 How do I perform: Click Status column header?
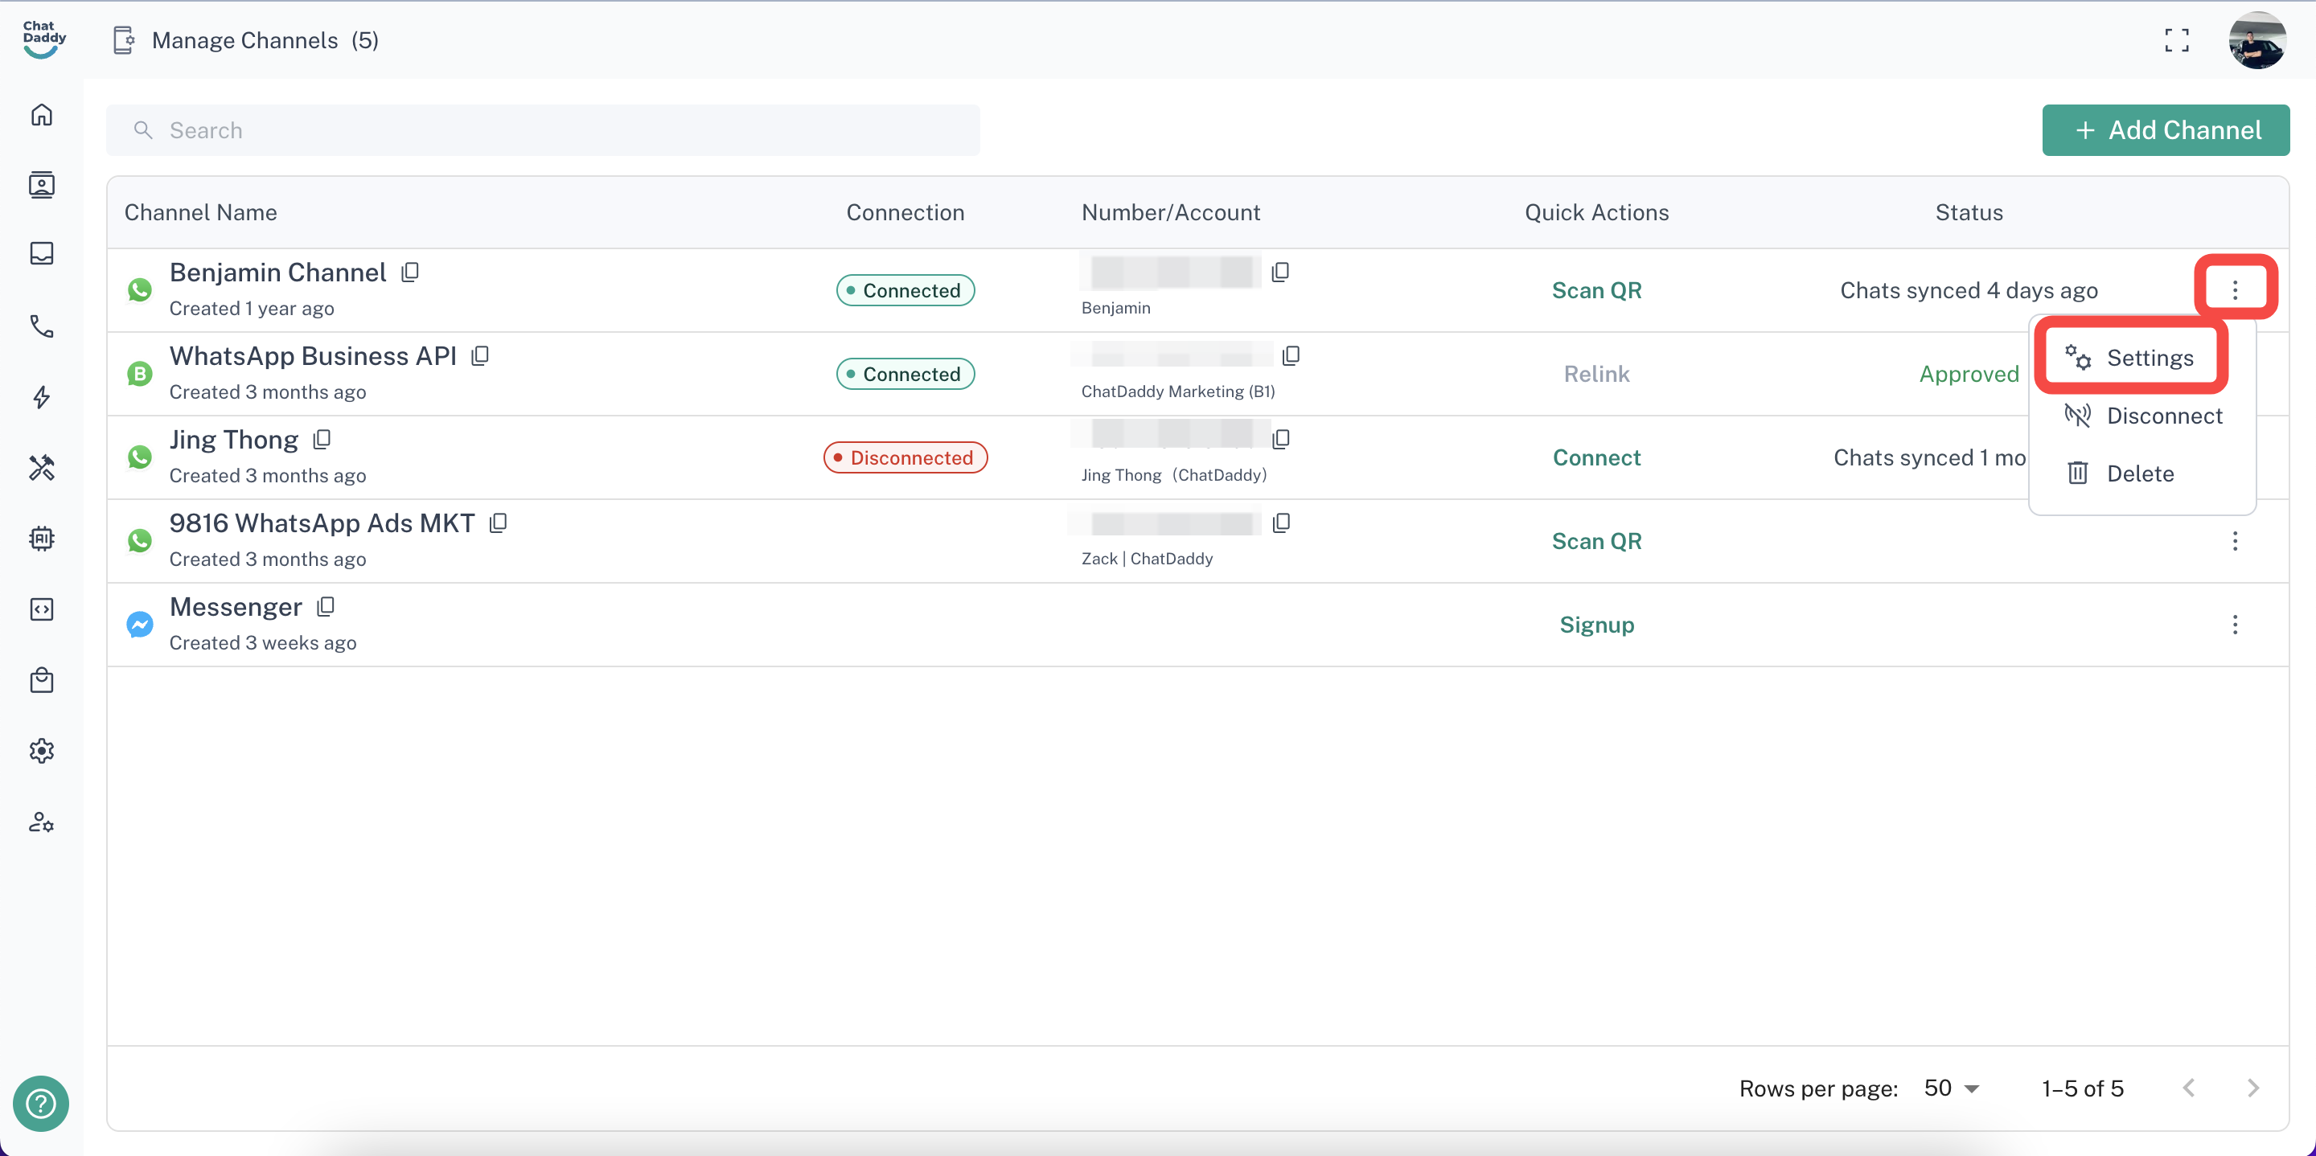click(1969, 212)
